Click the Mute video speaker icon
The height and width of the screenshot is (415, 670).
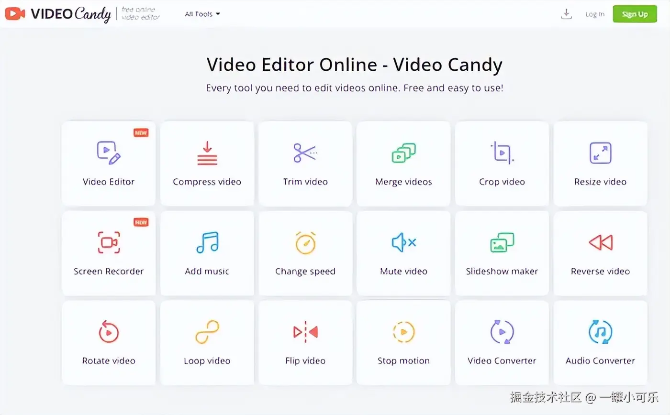pyautogui.click(x=404, y=242)
